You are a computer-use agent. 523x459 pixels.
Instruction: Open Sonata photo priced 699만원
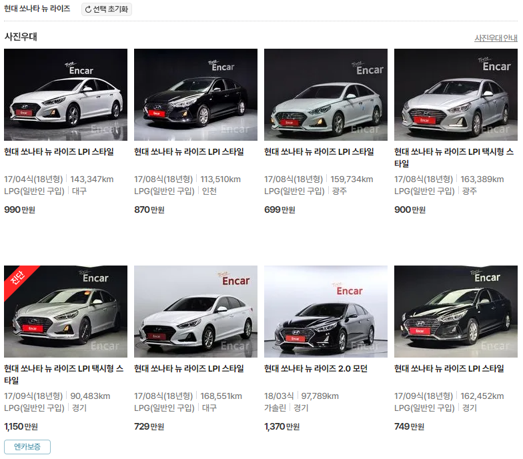click(326, 95)
